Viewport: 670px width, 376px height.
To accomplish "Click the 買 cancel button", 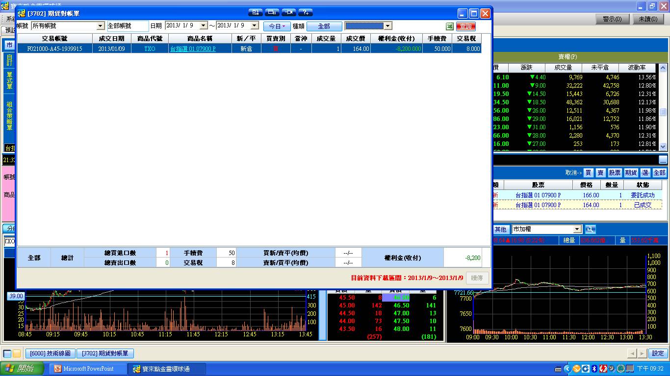I will (x=588, y=173).
